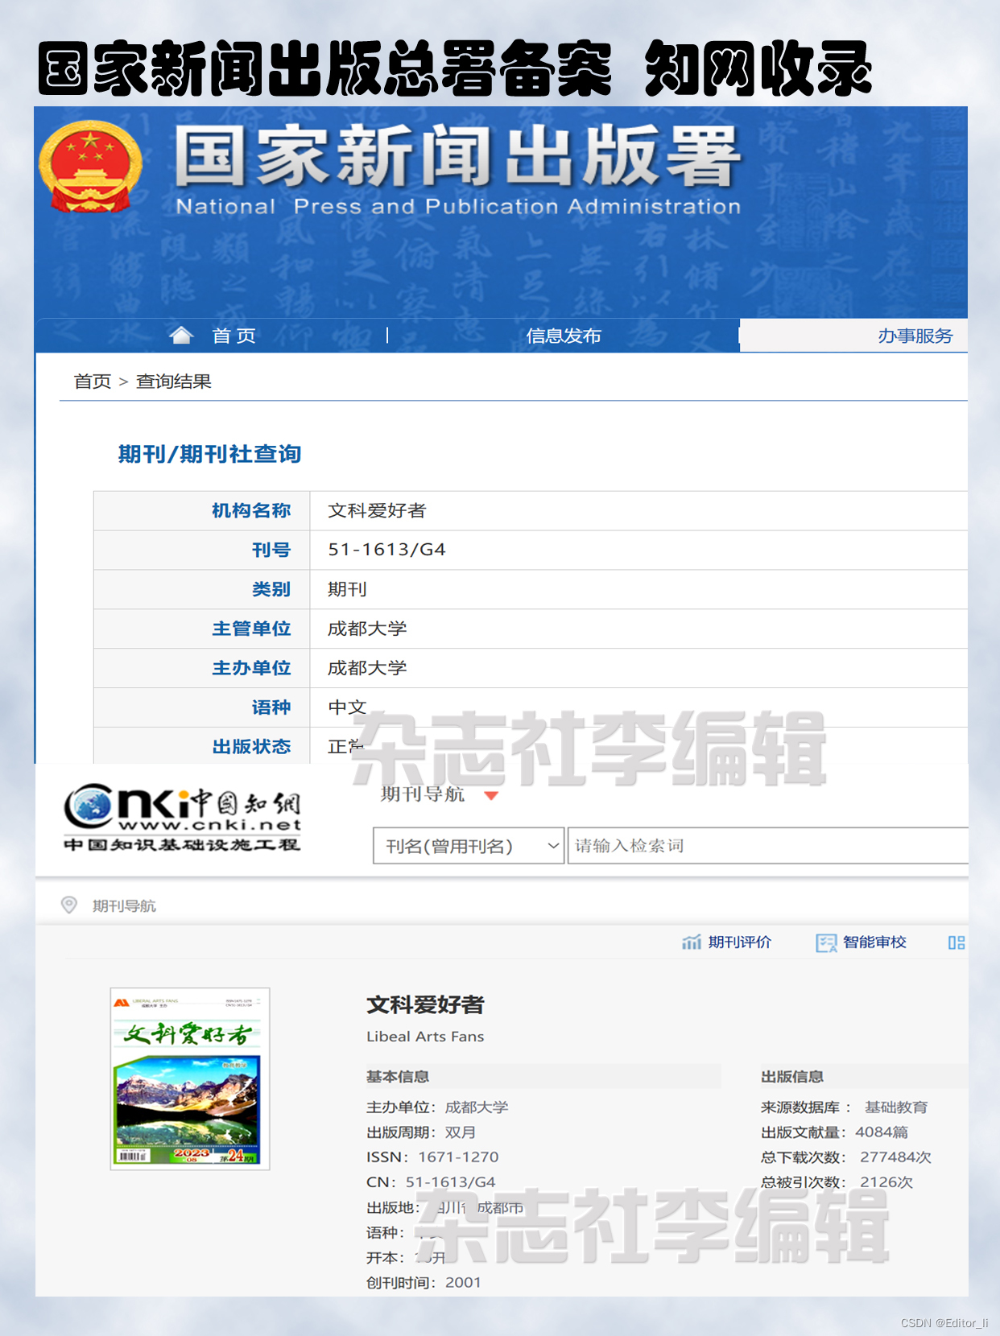Click 成都大学 in the 主管单位 row
1000x1336 pixels.
pyautogui.click(x=367, y=629)
